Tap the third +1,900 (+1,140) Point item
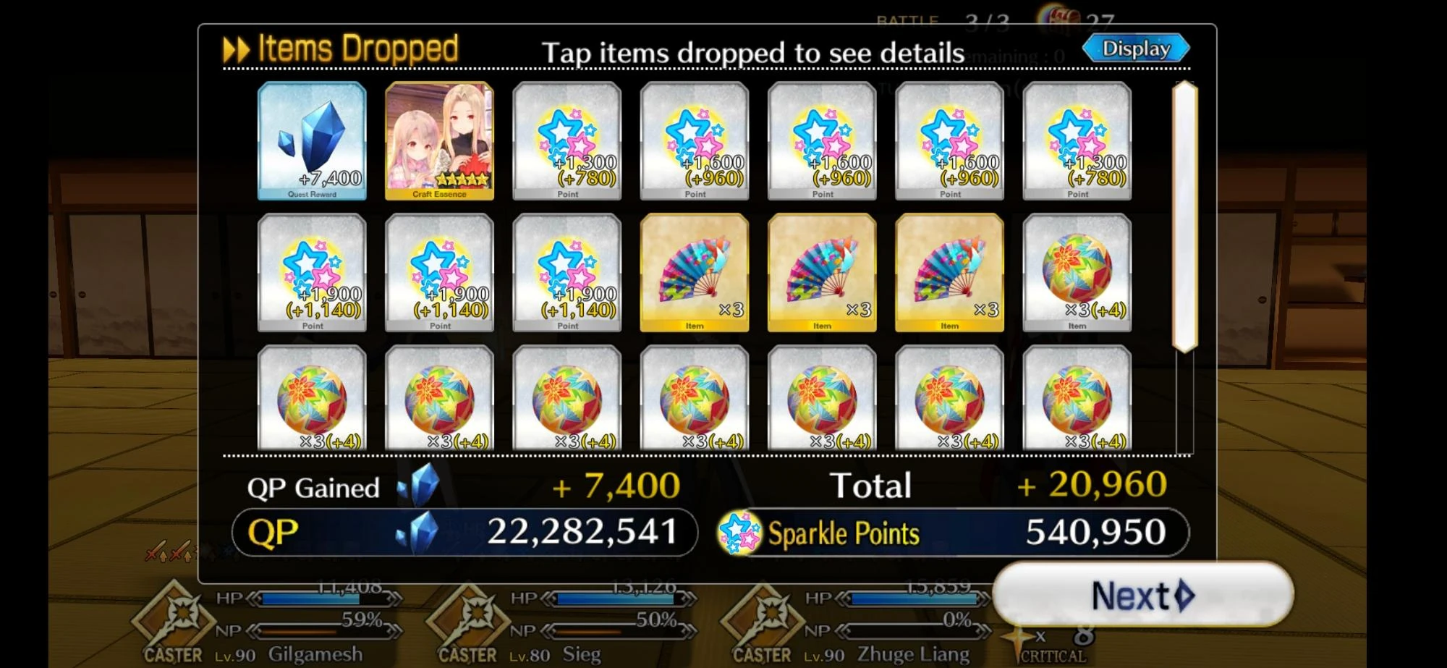Viewport: 1447px width, 668px height. 567,273
